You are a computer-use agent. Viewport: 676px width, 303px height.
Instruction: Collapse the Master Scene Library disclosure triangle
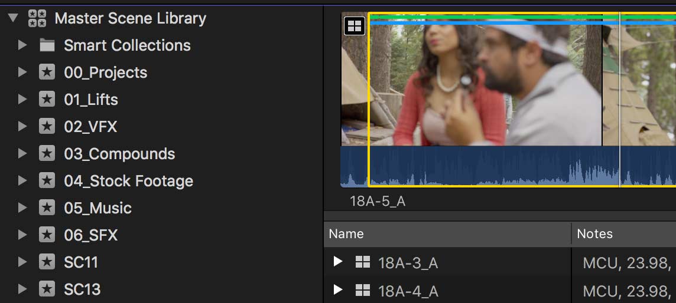point(14,18)
